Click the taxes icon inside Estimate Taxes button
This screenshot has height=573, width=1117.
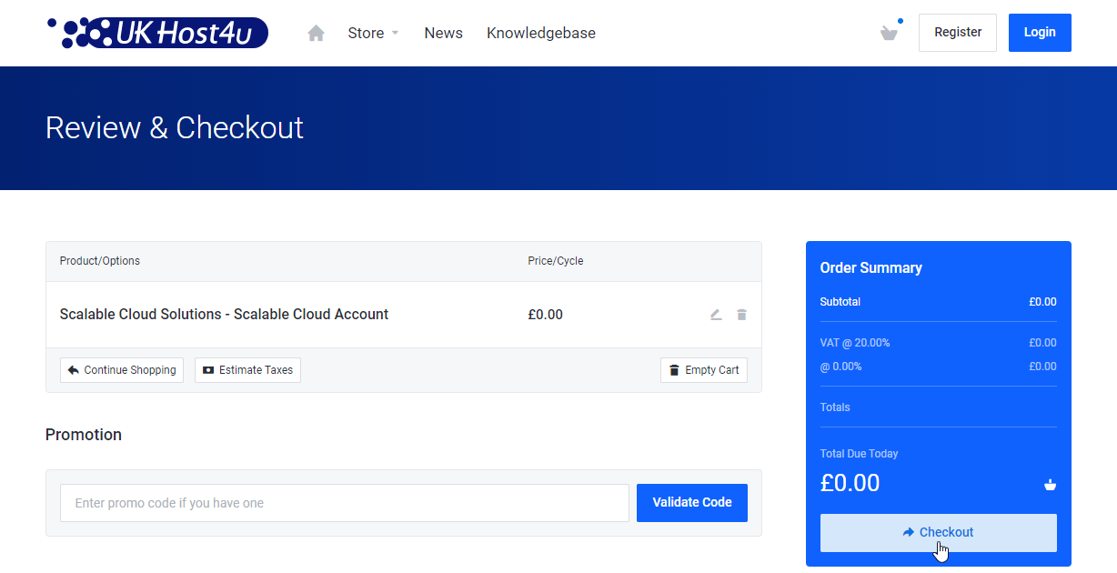[x=210, y=369]
